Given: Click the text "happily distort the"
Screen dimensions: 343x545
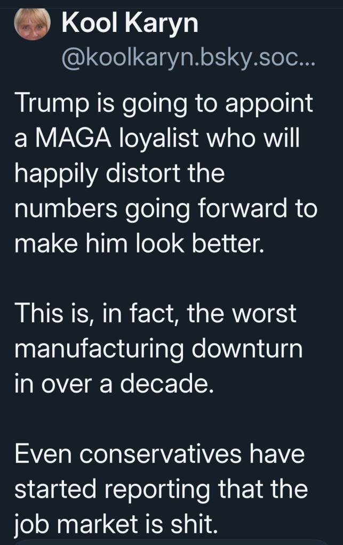Looking at the screenshot, I should click(x=120, y=175).
